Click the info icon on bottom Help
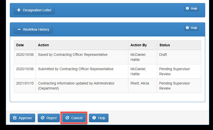The height and width of the screenshot is (130, 213). (94, 118)
